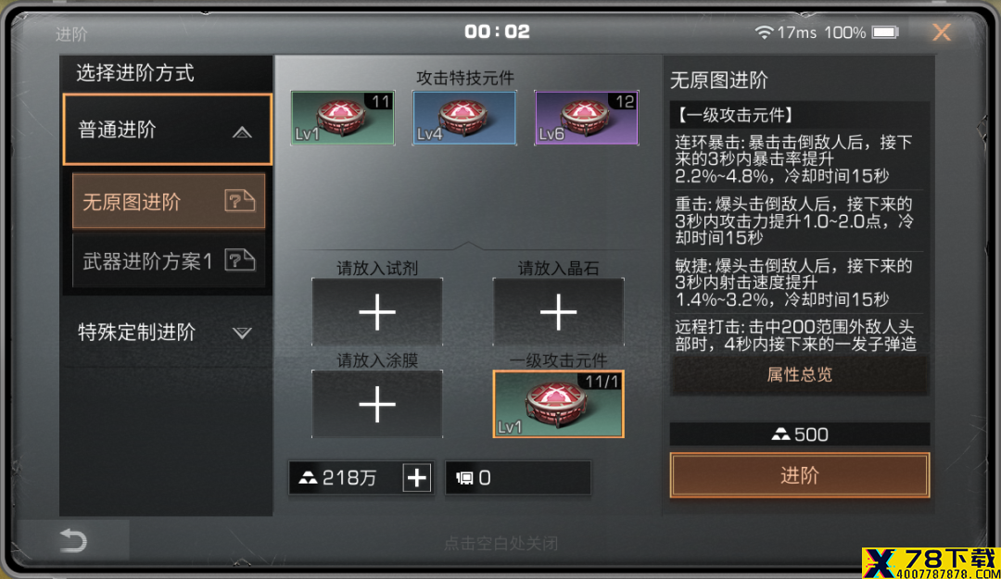Select the Lv1 attack element thumbnail
This screenshot has height=579, width=1001.
343,118
